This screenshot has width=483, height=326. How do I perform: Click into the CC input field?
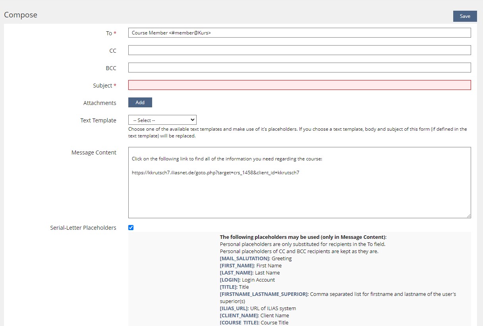click(299, 50)
